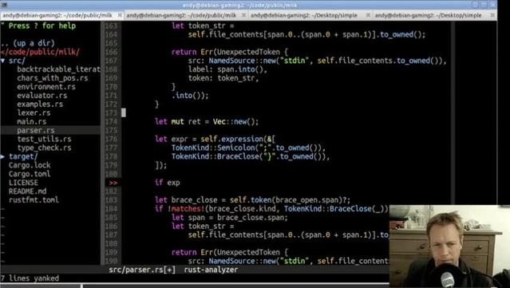The image size is (510, 288).
Task: Click line number 163 in gutter
Action: (x=111, y=26)
